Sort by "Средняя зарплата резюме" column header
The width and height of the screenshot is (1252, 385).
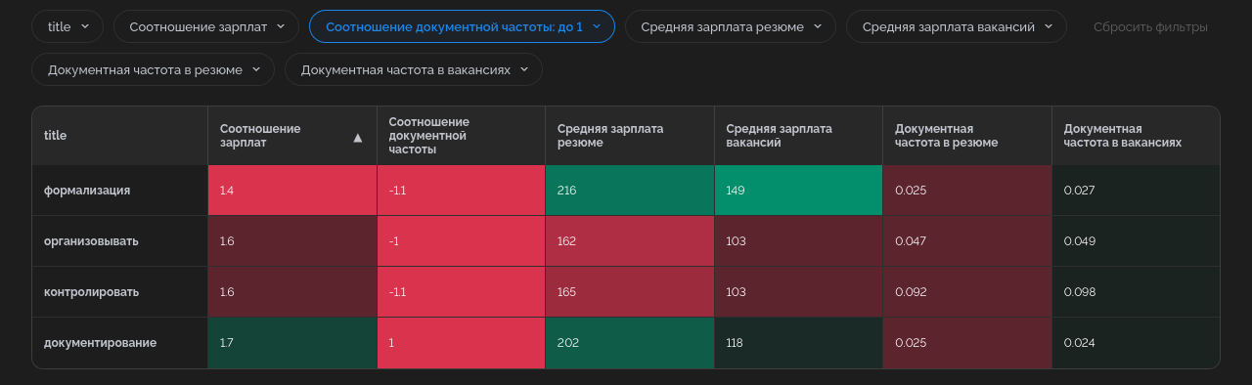630,136
